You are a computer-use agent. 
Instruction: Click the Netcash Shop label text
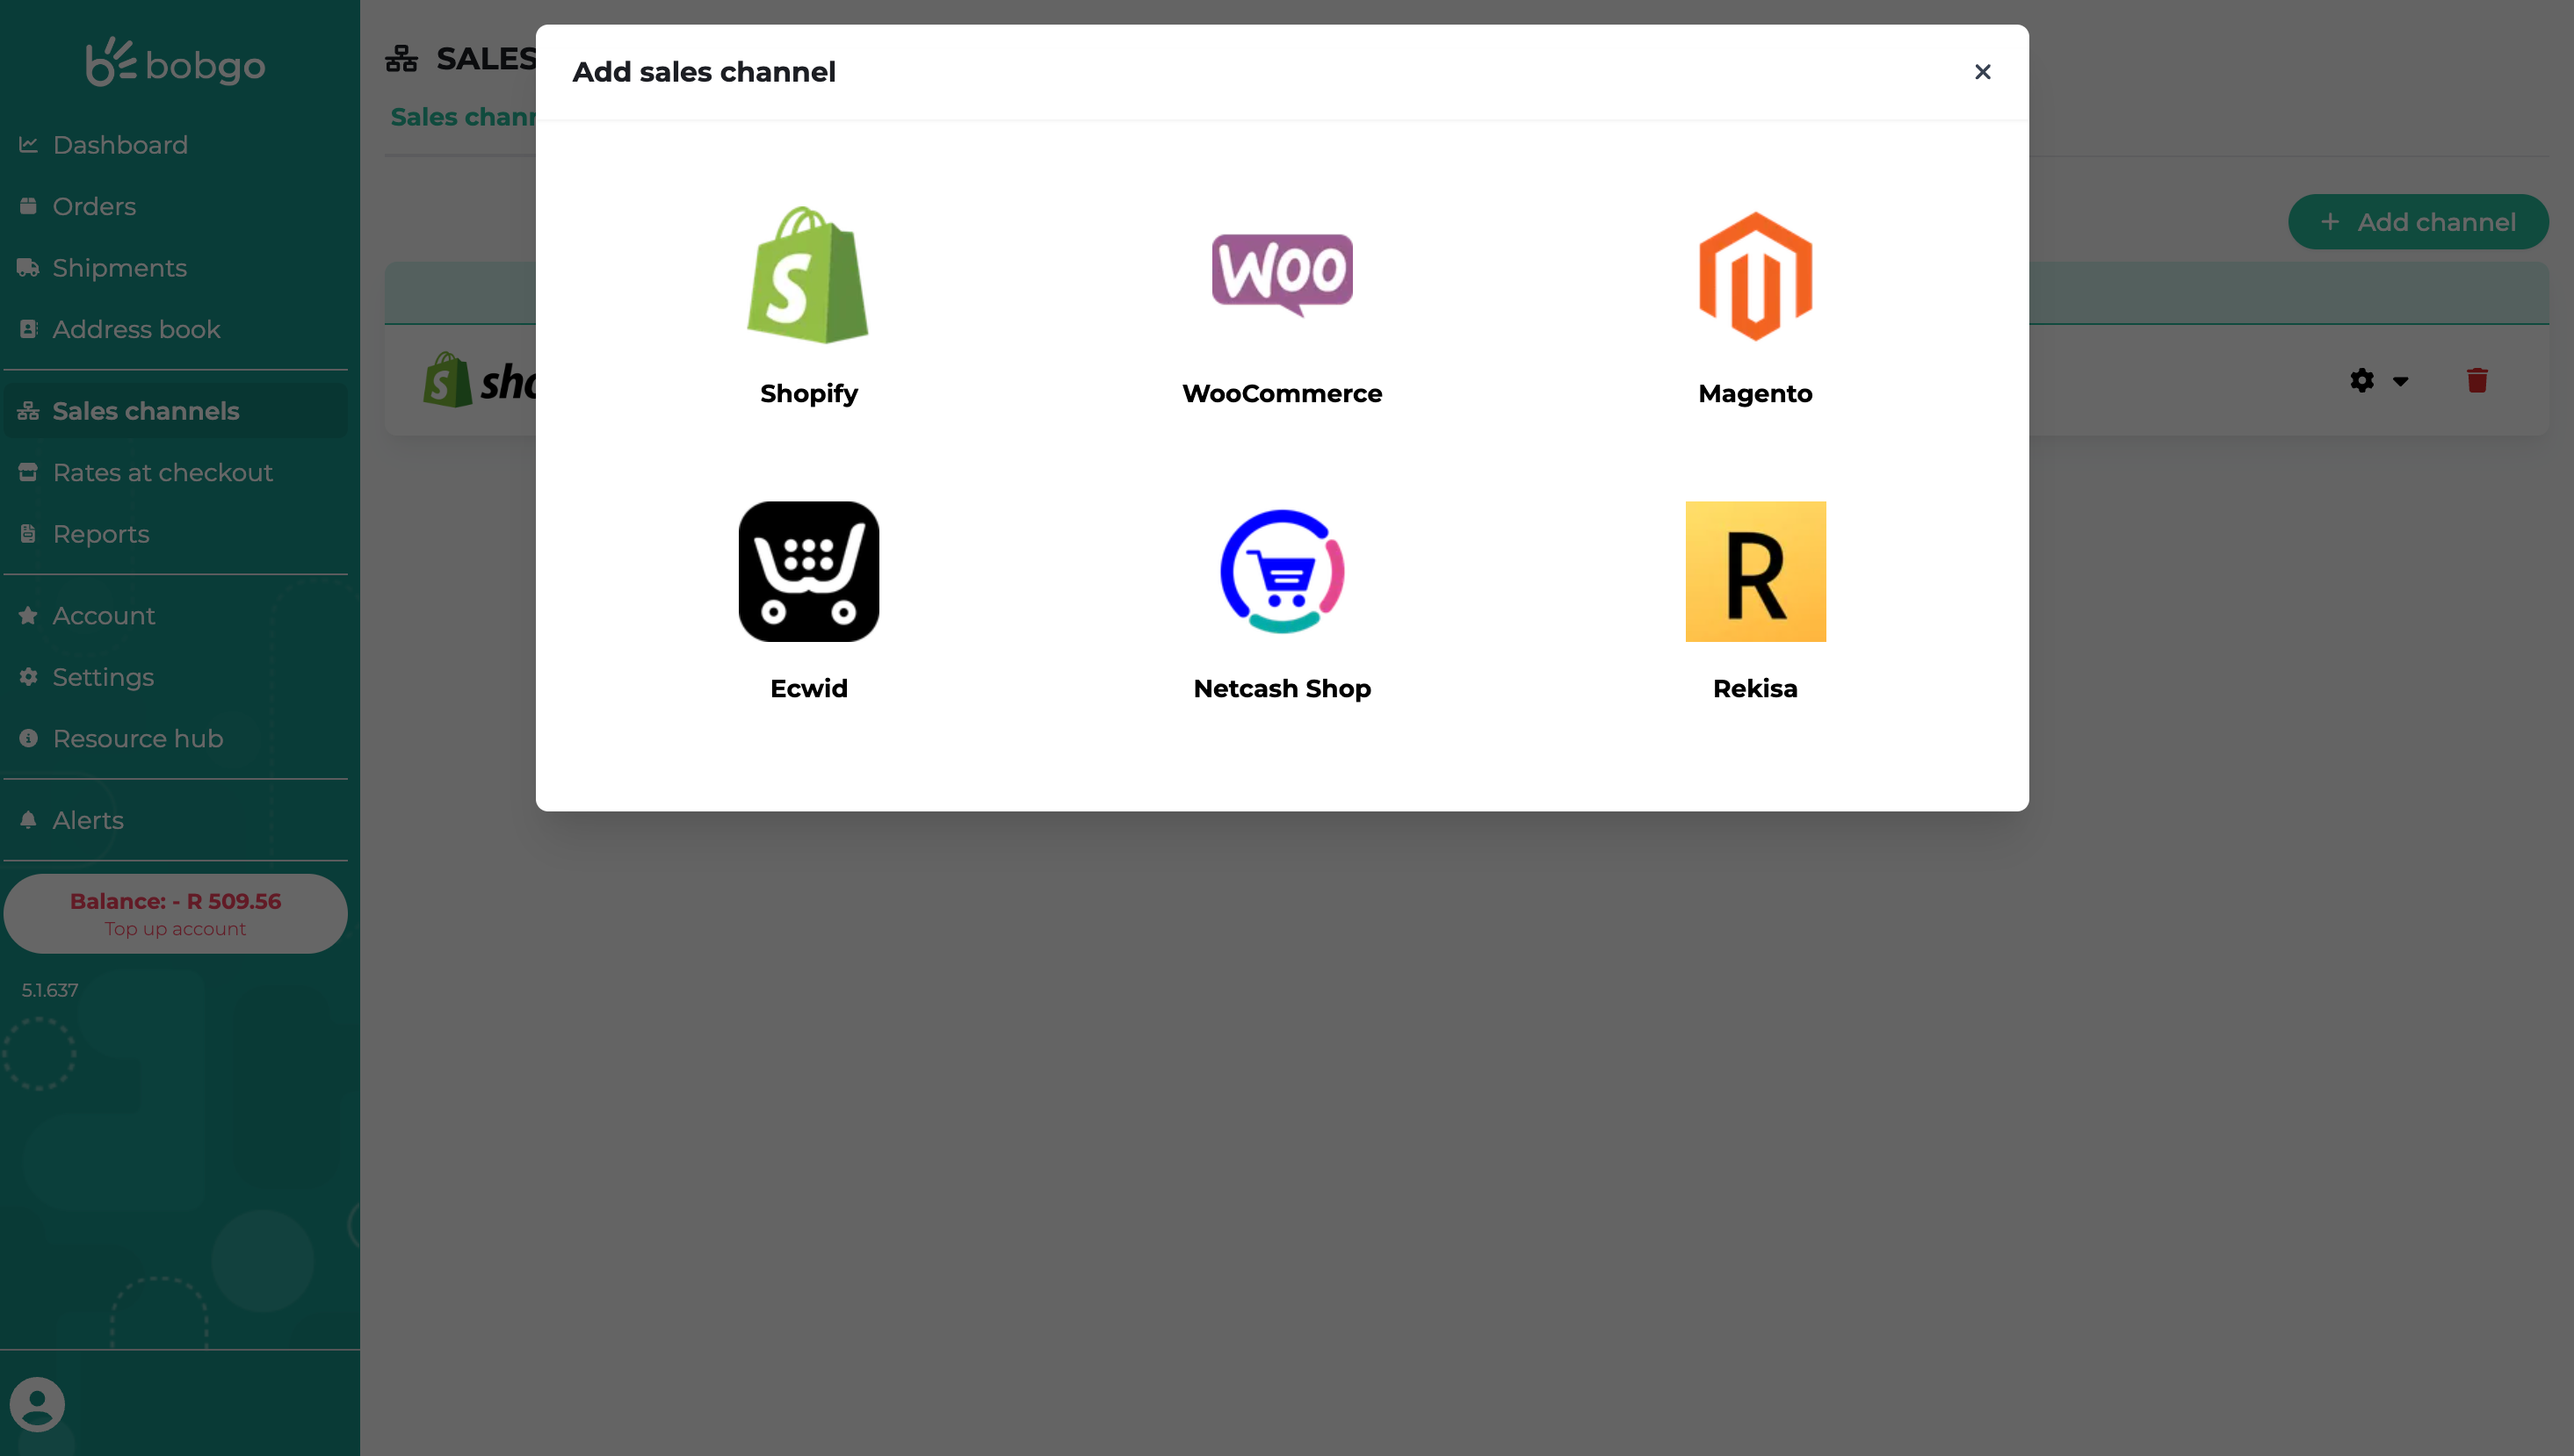point(1282,689)
